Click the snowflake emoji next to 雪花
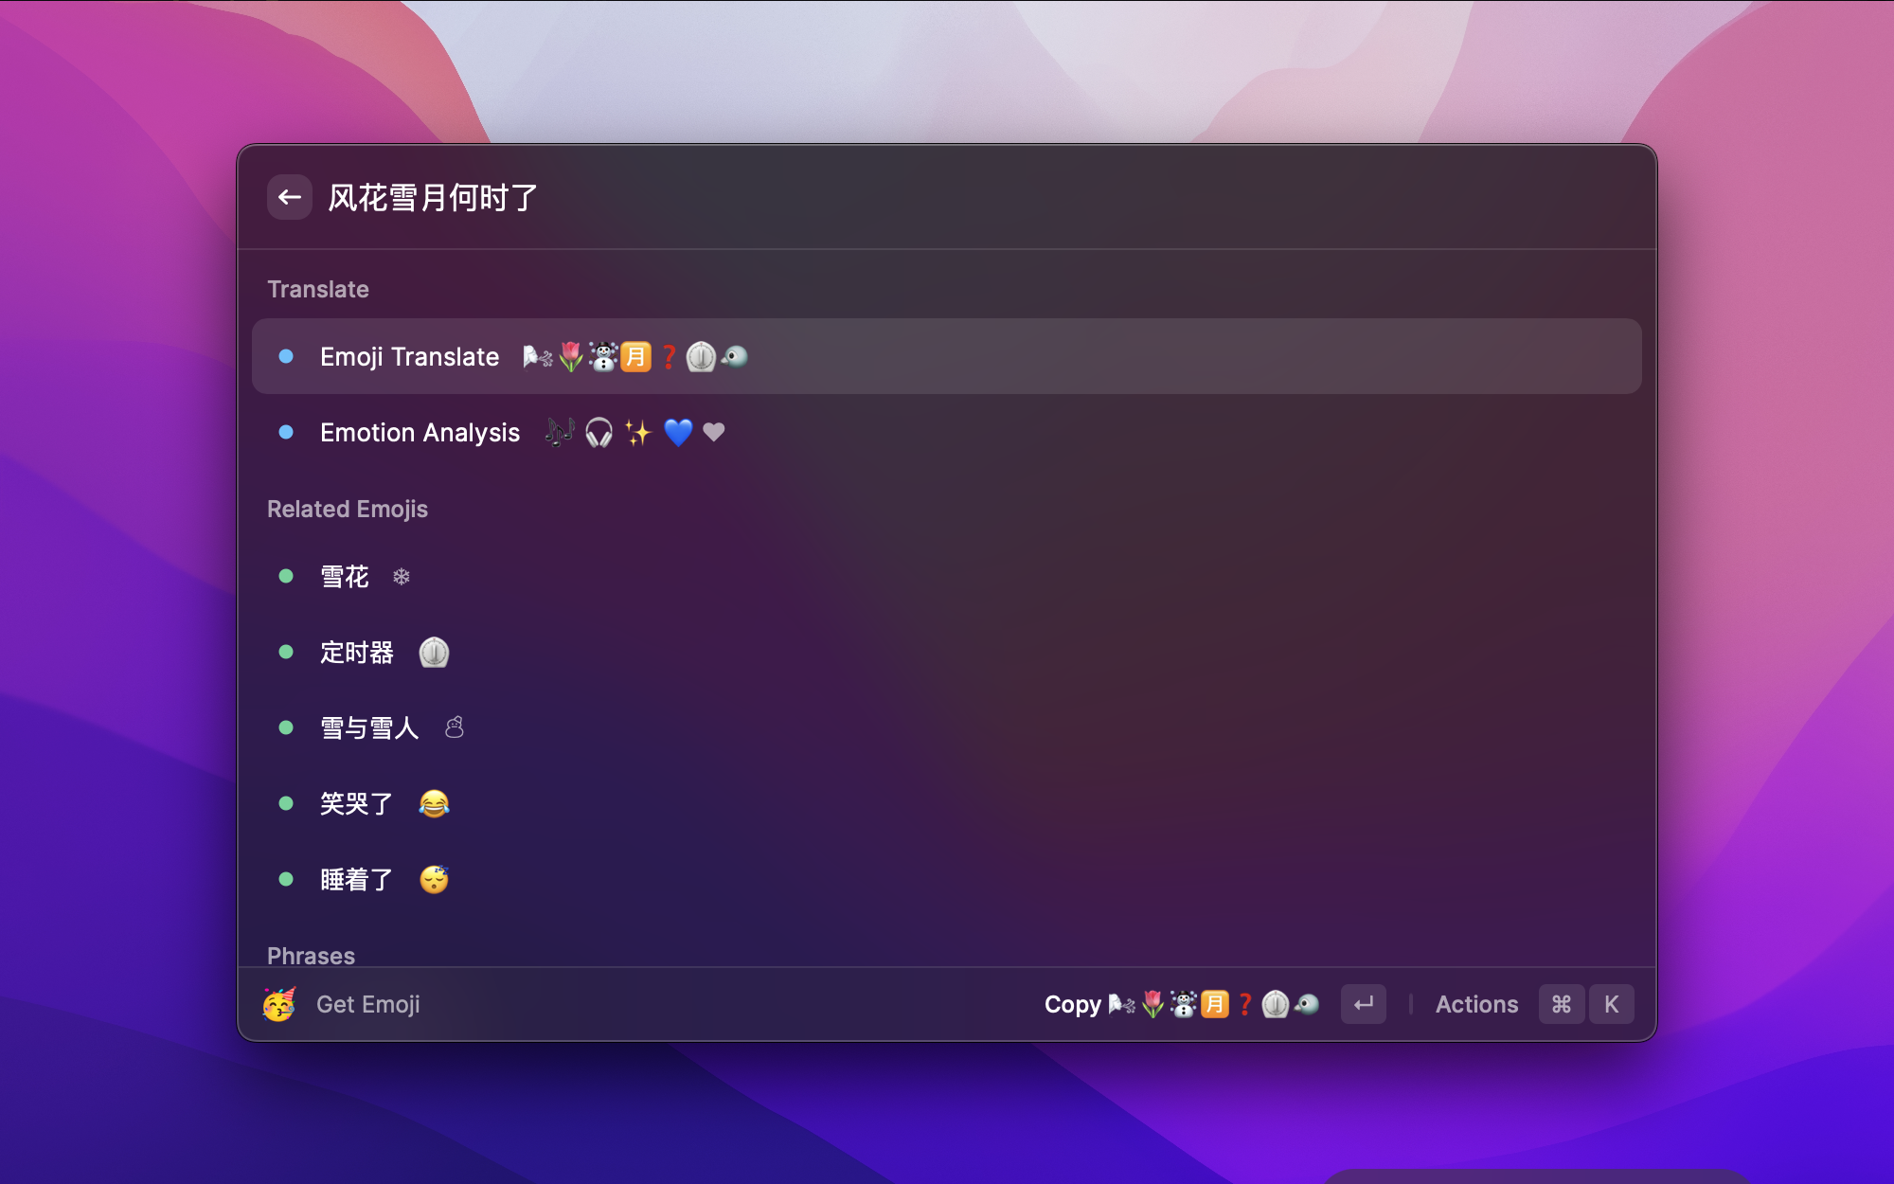Image resolution: width=1894 pixels, height=1184 pixels. 402,576
